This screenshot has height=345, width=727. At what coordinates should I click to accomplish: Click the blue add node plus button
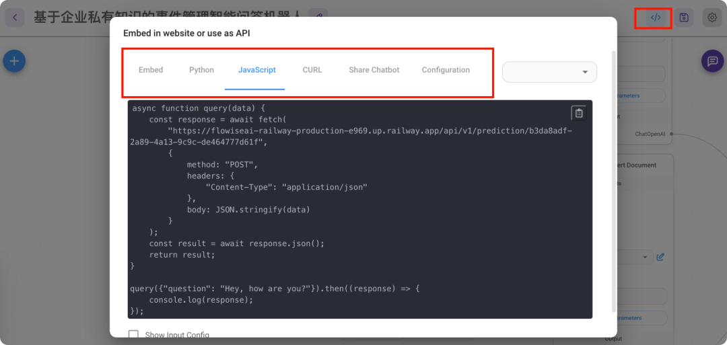pyautogui.click(x=14, y=61)
